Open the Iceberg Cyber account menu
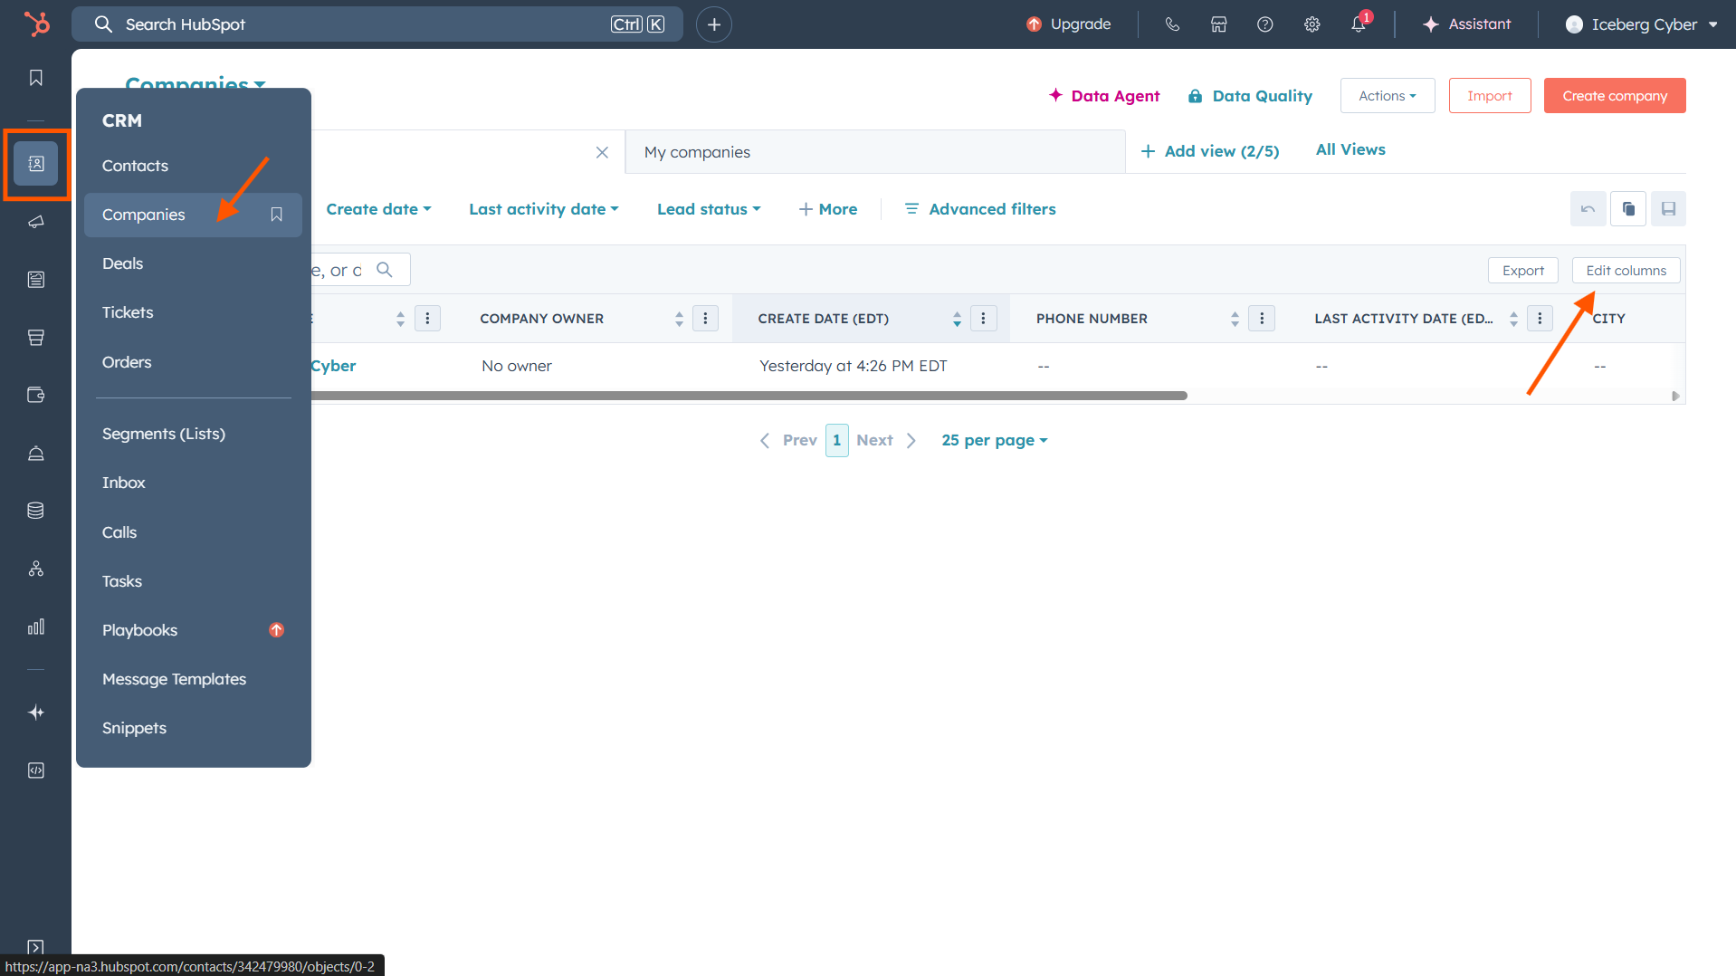The height and width of the screenshot is (976, 1736). click(1642, 24)
